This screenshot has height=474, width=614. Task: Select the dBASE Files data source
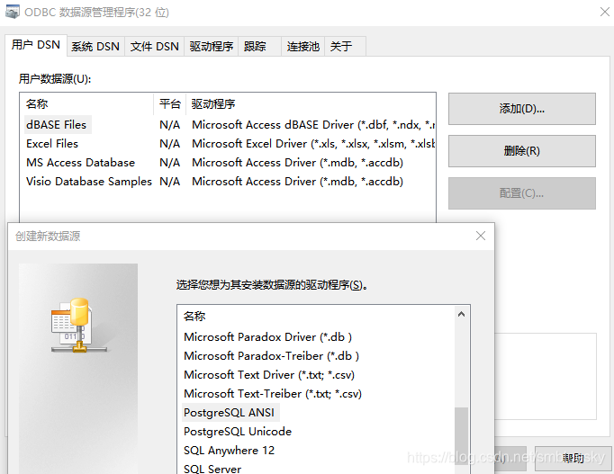(x=57, y=125)
